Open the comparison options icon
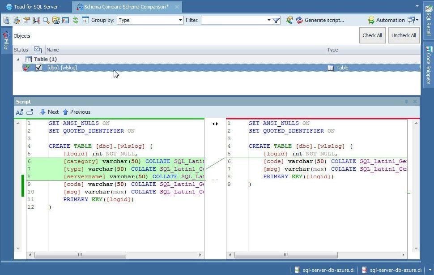434x275 pixels. pos(26,20)
